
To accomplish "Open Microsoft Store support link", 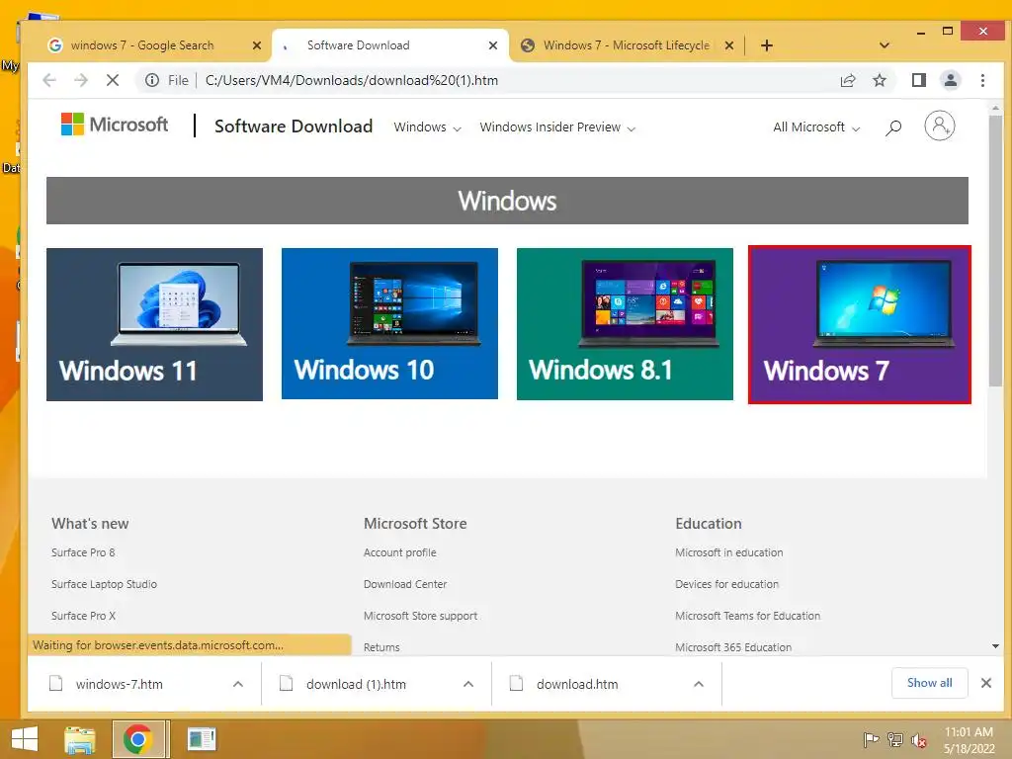I will pyautogui.click(x=421, y=616).
